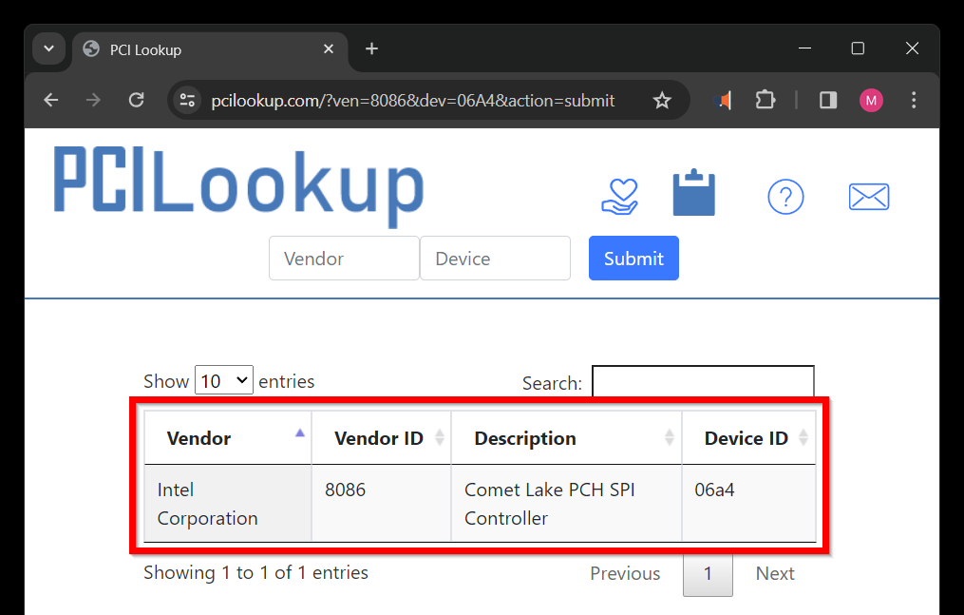The width and height of the screenshot is (964, 615).
Task: Open the envelope contact icon
Action: (x=868, y=197)
